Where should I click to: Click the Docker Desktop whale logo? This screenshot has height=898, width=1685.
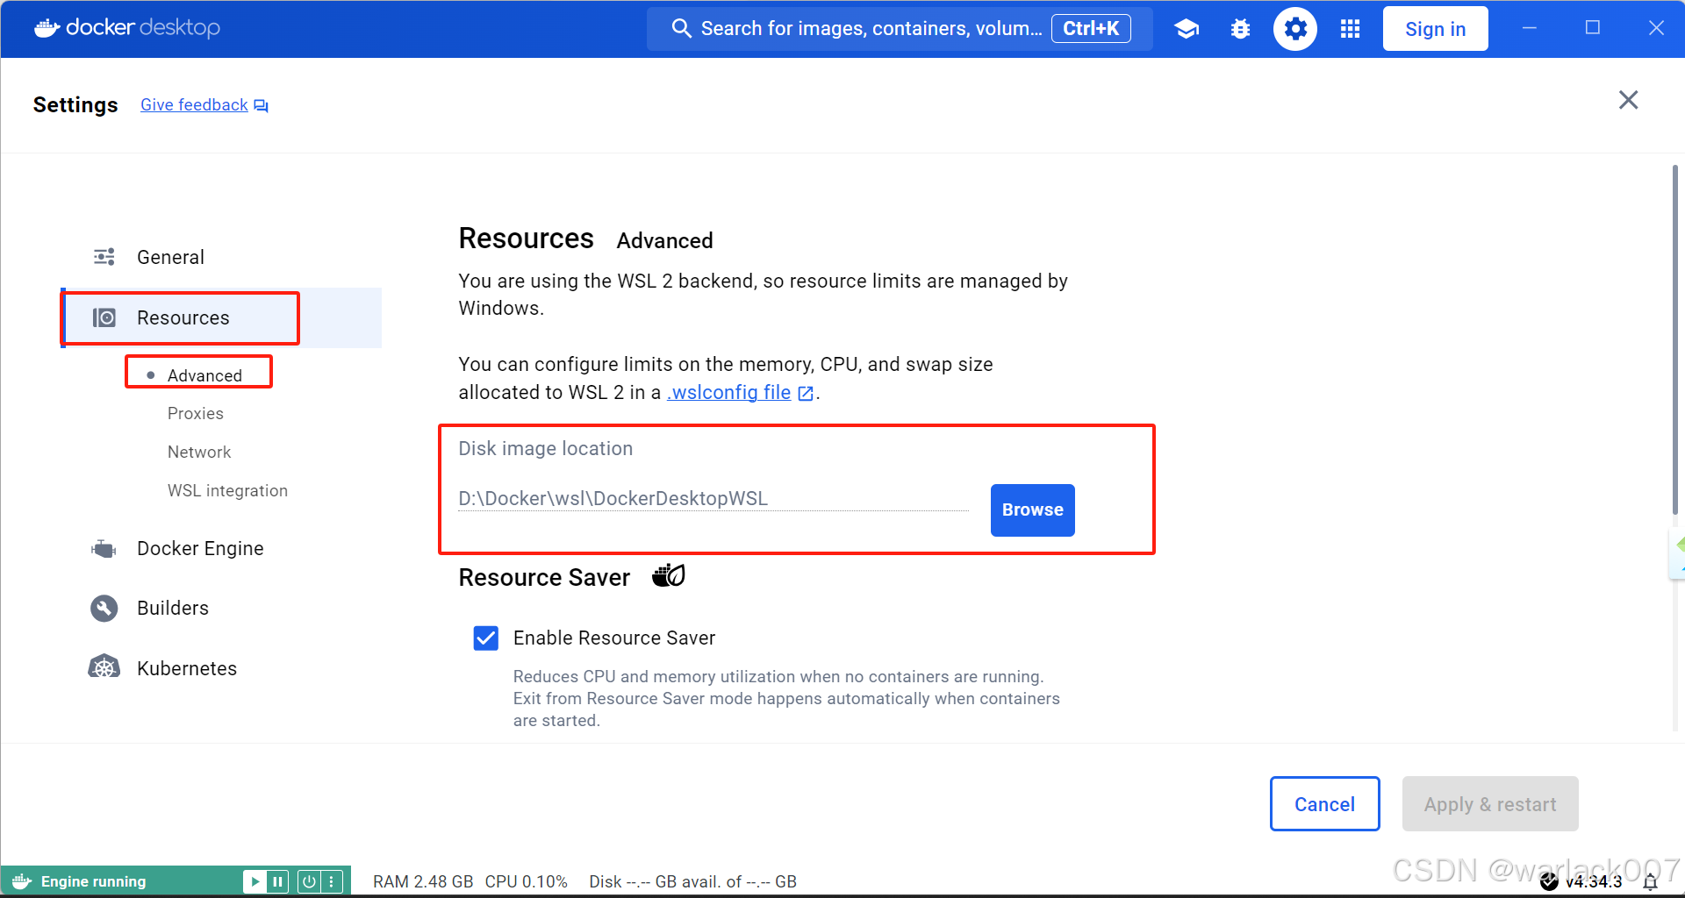click(x=47, y=28)
